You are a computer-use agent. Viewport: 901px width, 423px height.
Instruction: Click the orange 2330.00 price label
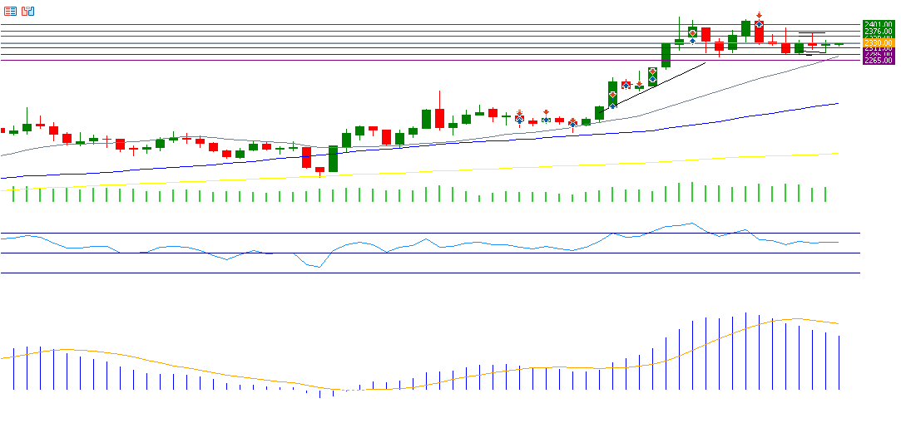(879, 42)
